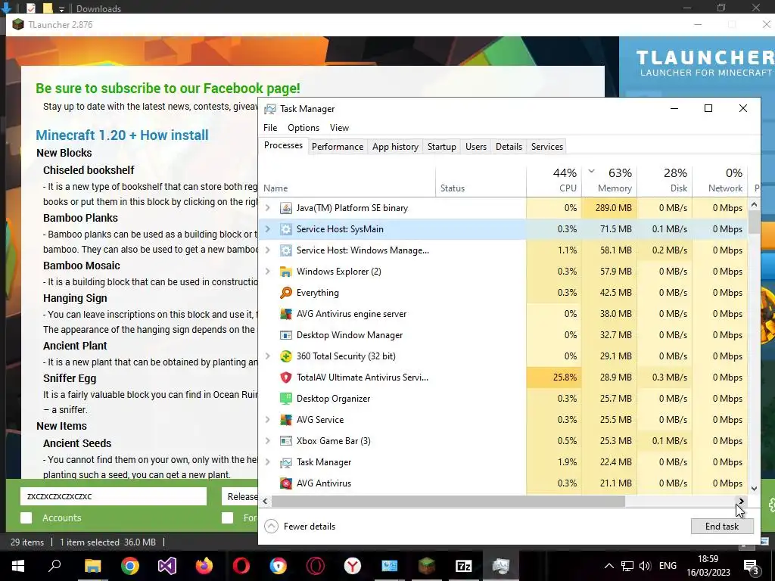Screen dimensions: 775x581
Task: Open Yandex Browser from the taskbar
Action: [x=353, y=566]
